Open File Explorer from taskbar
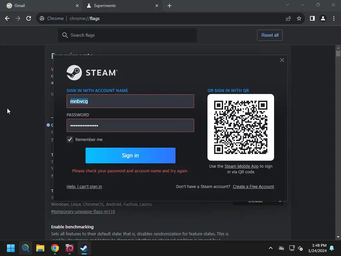The height and width of the screenshot is (256, 341). 40,248
